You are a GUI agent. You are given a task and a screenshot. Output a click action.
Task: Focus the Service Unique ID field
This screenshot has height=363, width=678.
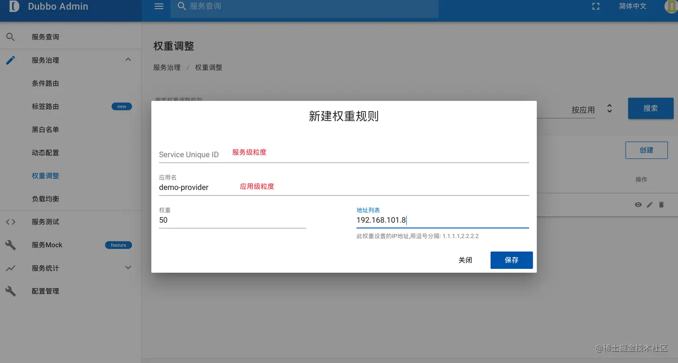[x=344, y=154]
